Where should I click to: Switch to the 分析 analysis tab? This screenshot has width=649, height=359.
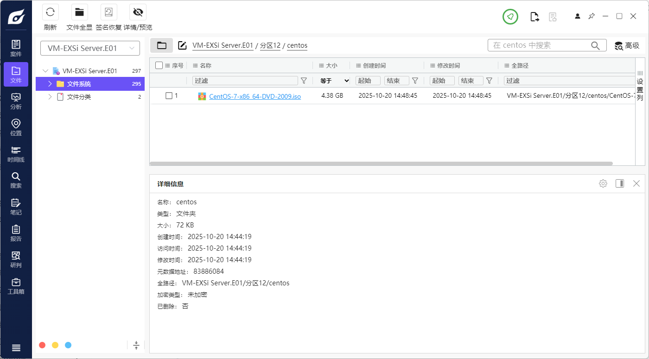(16, 101)
